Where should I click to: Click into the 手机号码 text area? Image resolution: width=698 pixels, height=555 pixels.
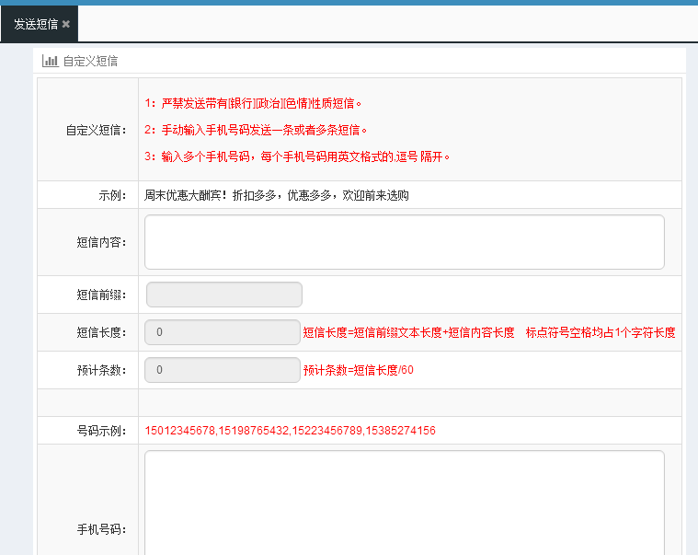click(x=405, y=503)
